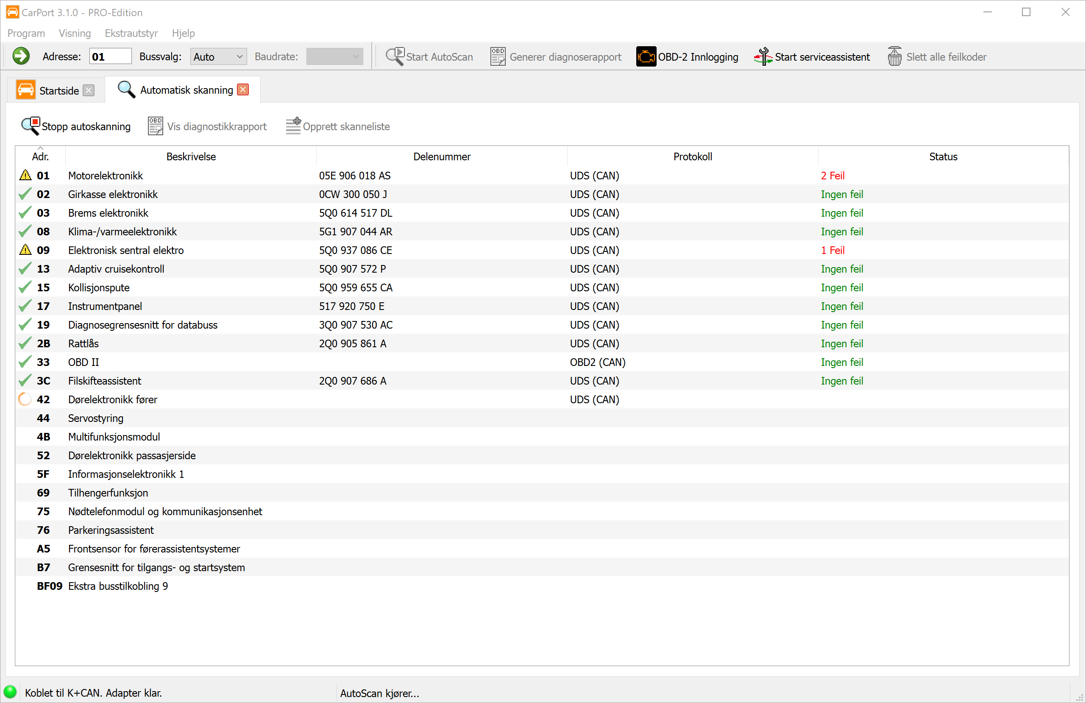
Task: Select the Elektronisk sentral elektro row
Action: pyautogui.click(x=126, y=250)
